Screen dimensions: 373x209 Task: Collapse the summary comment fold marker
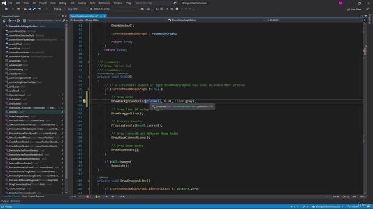(89, 62)
